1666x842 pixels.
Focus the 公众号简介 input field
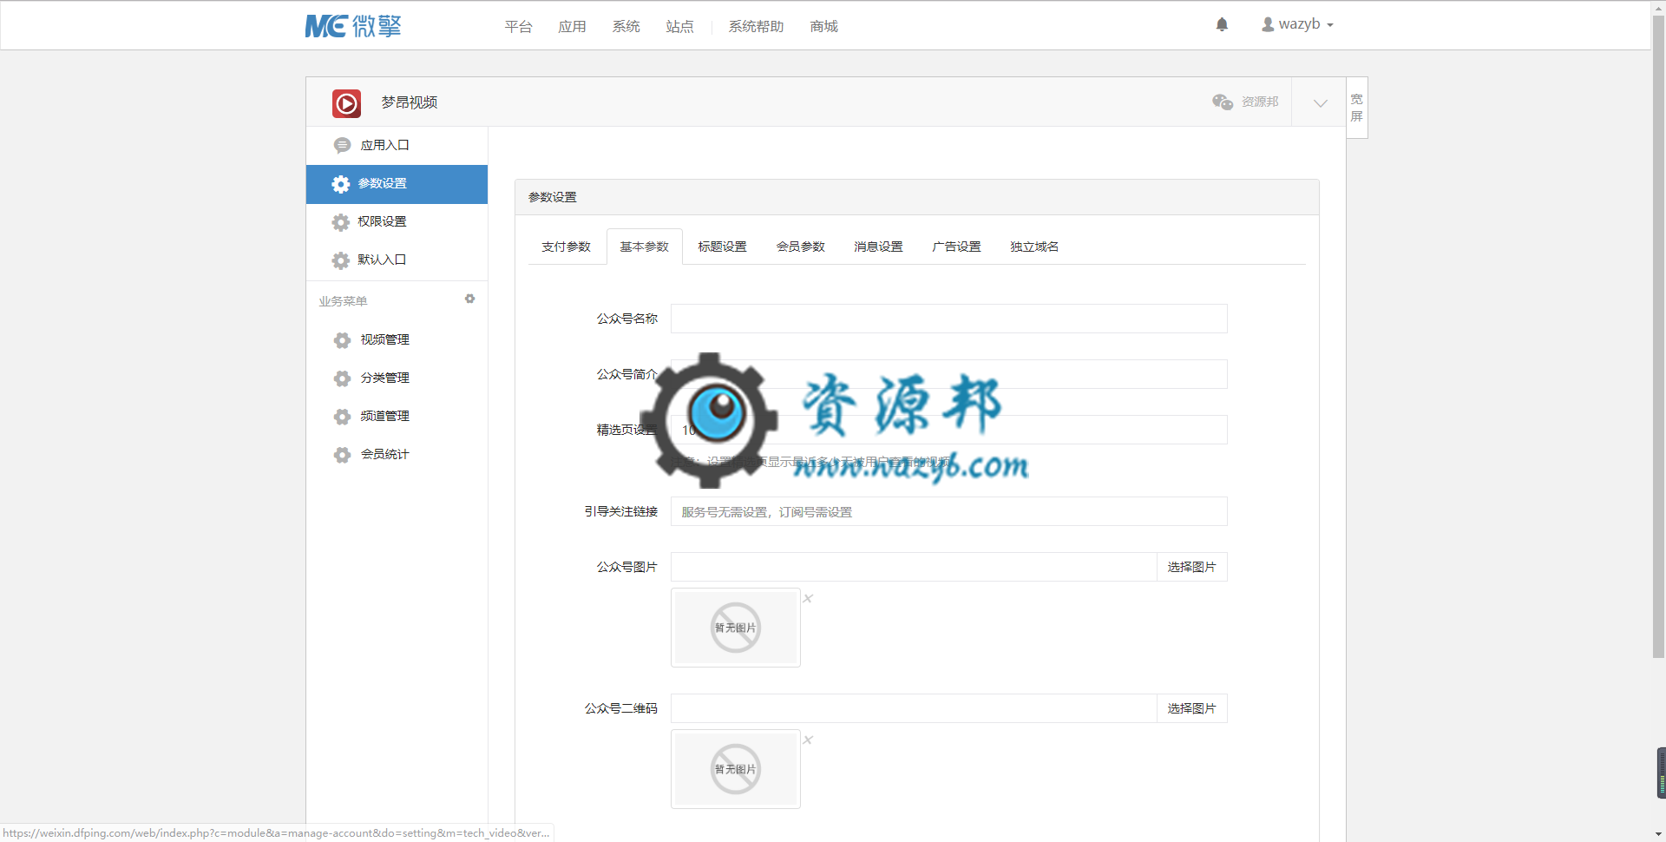tap(948, 374)
